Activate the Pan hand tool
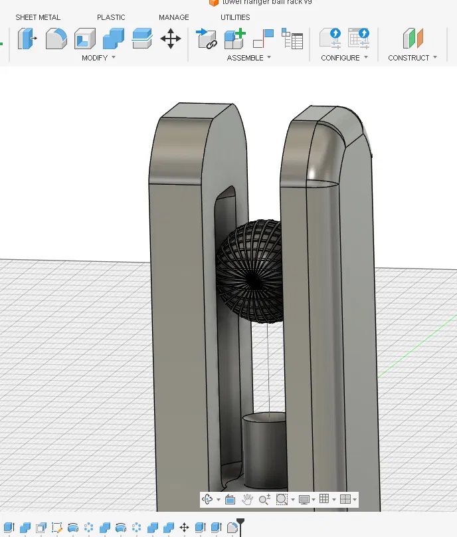The height and width of the screenshot is (537, 457). pyautogui.click(x=247, y=500)
